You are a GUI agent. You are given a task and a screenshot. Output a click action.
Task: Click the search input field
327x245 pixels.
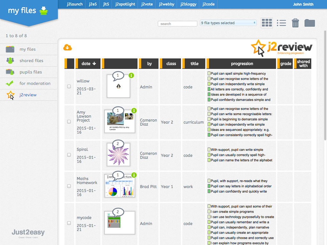pos(178,24)
